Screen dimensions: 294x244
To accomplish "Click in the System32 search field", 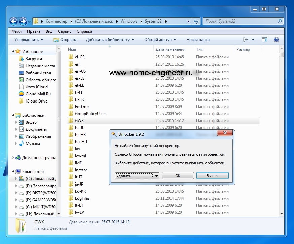I will (x=240, y=21).
